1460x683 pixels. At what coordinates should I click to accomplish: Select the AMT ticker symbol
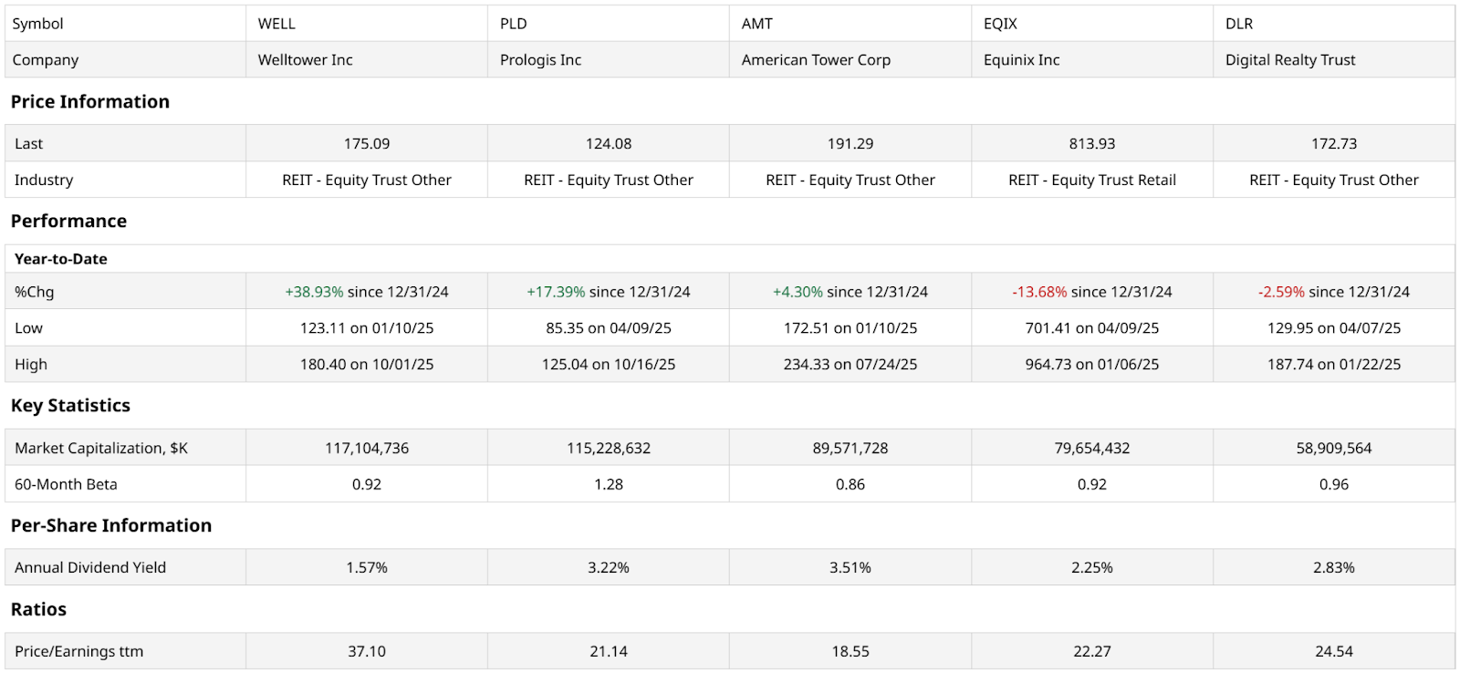757,24
